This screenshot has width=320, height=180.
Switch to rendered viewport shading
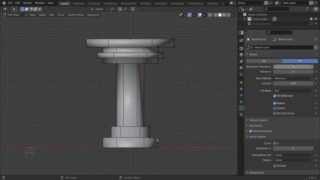click(x=228, y=15)
